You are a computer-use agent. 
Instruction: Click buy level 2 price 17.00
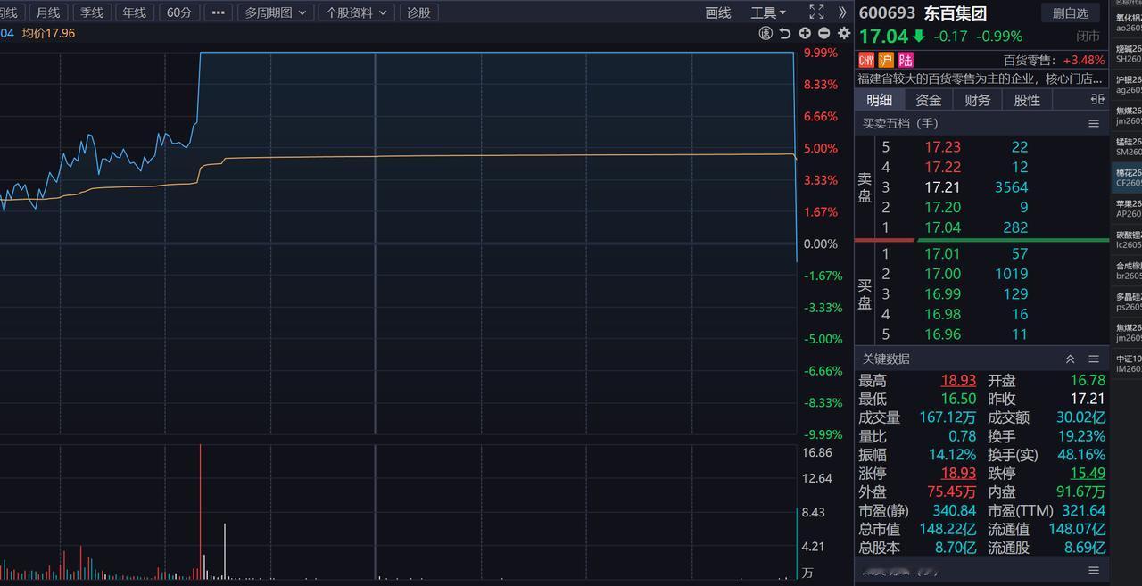[943, 274]
